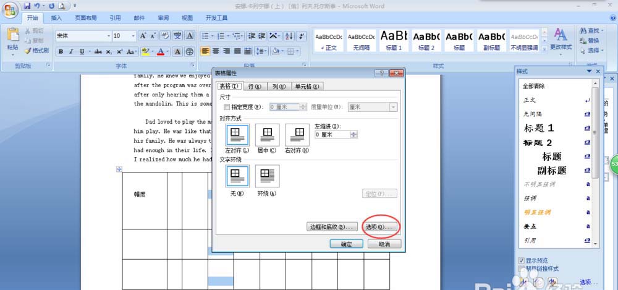
Task: Toggle Show/Hide paragraph marks
Action: click(301, 36)
